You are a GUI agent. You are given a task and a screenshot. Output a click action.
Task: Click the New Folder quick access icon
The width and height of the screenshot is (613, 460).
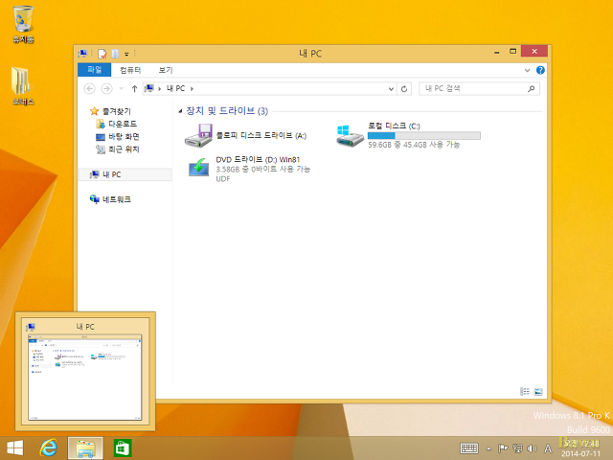click(x=115, y=54)
